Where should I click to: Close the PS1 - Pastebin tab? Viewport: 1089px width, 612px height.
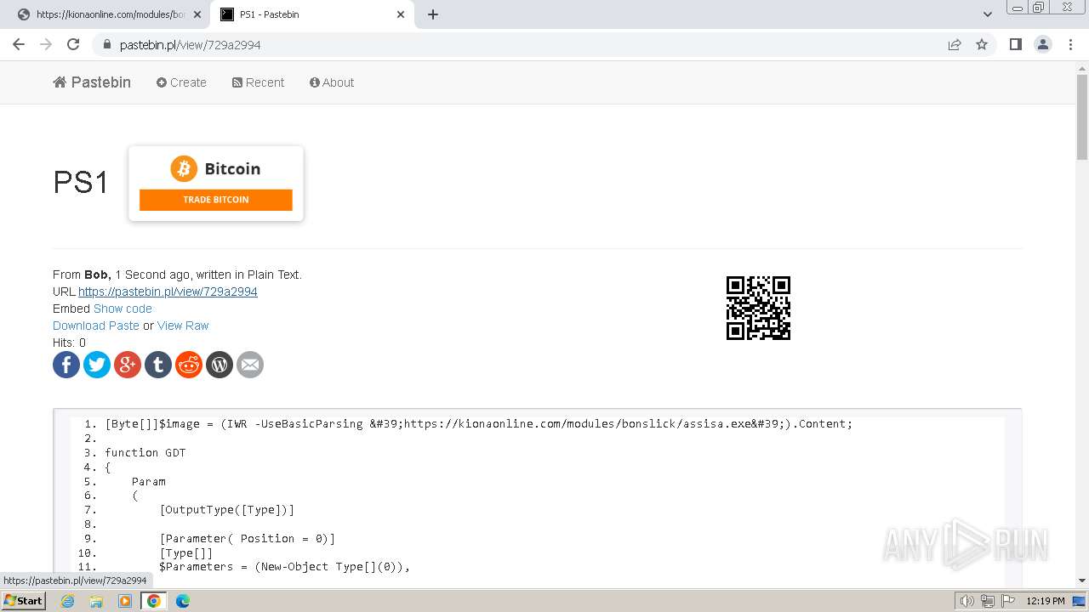401,14
